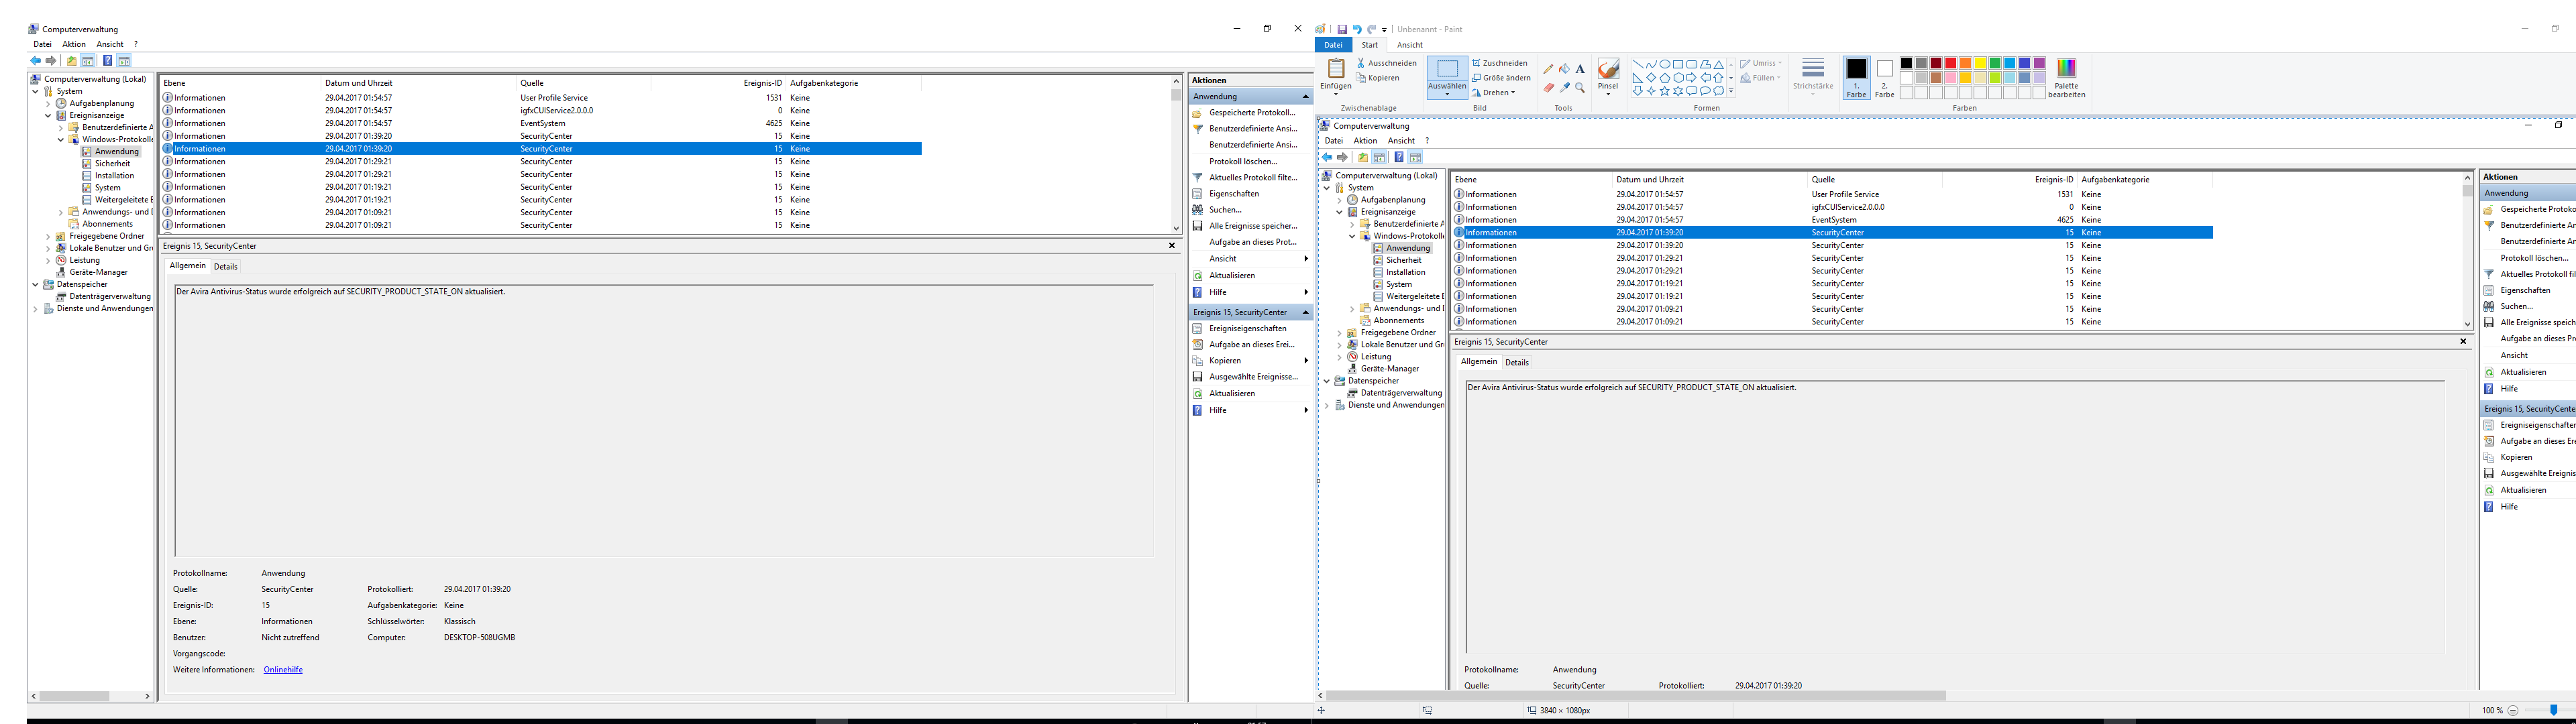2576x724 pixels.
Task: Open the Pinsel brush dropdown
Action: pyautogui.click(x=1608, y=89)
